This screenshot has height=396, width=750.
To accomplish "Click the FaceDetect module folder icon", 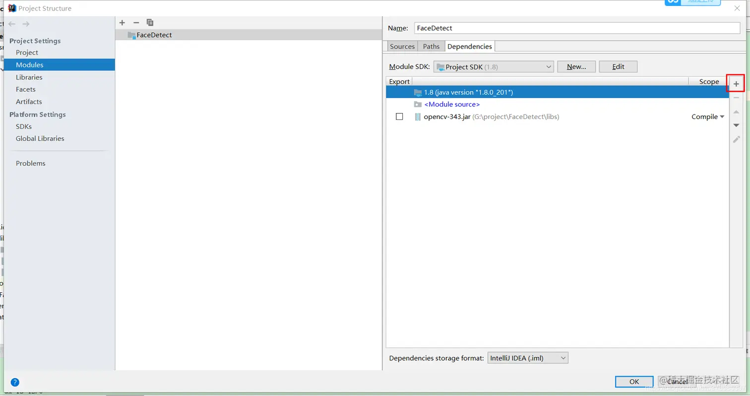I will [131, 35].
